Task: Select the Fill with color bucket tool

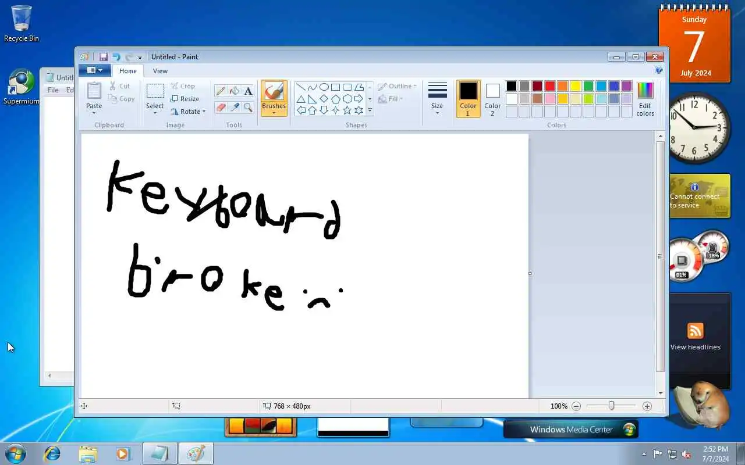Action: tap(235, 91)
